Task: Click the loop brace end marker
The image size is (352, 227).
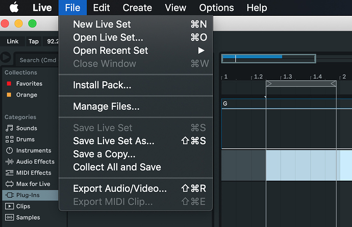Action: click(x=333, y=84)
